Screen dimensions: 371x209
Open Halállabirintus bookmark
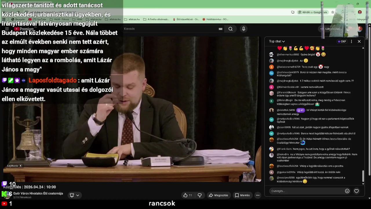(215, 19)
